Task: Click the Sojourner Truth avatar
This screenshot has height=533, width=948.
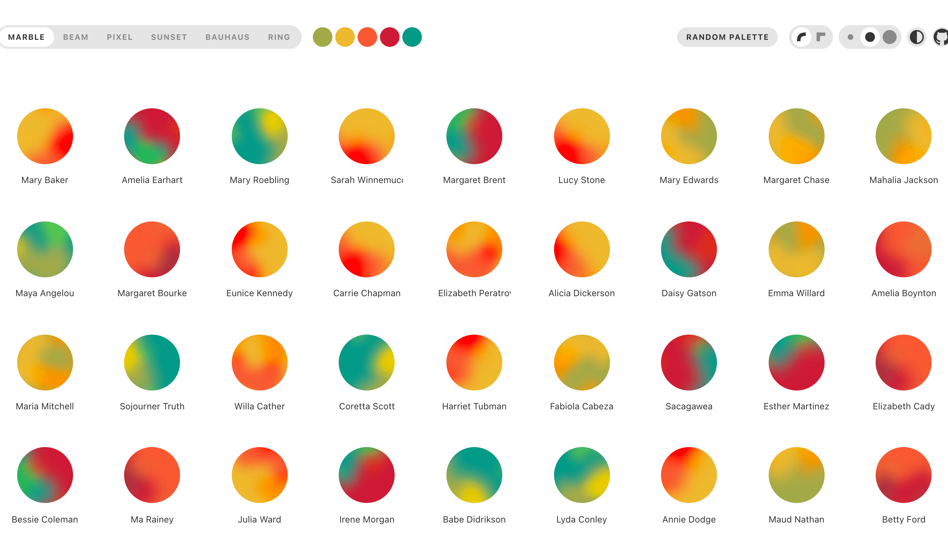Action: [x=152, y=363]
